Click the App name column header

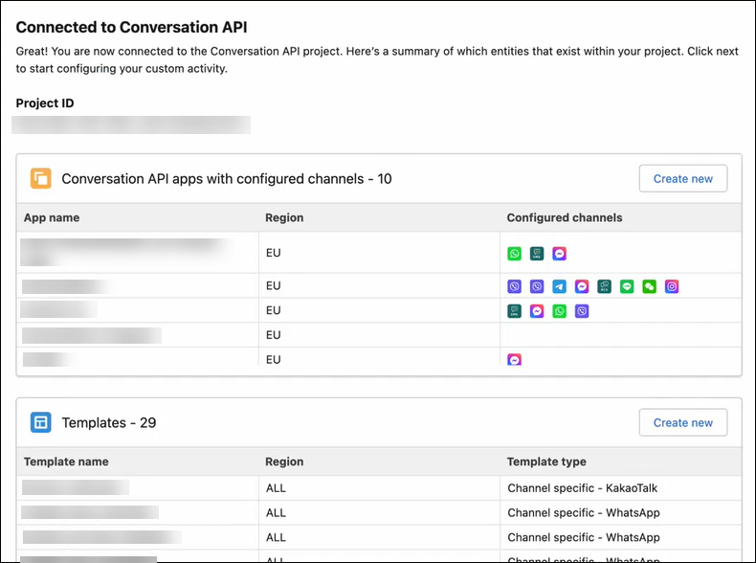click(52, 217)
